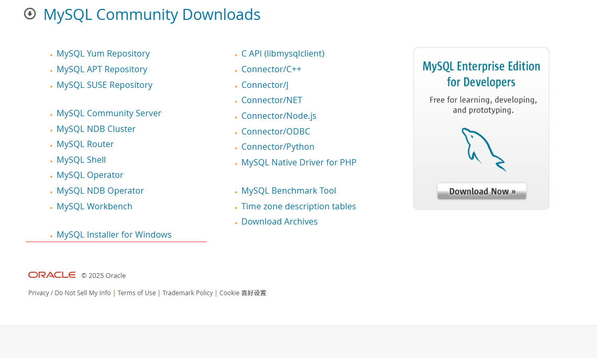Image resolution: width=597 pixels, height=358 pixels.
Task: Open the Connector/J link
Action: [264, 85]
